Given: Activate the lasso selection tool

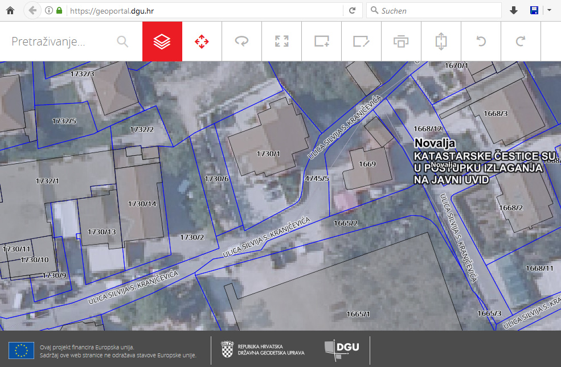Looking at the screenshot, I should point(241,42).
